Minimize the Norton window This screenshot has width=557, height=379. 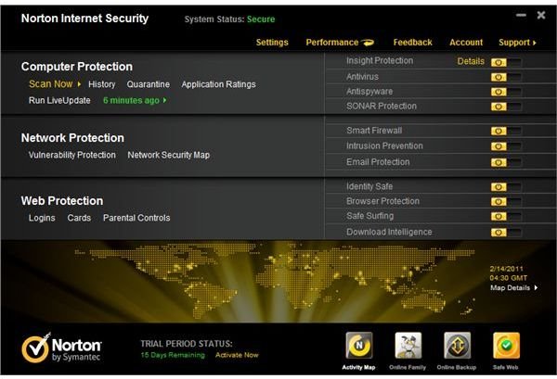[521, 15]
